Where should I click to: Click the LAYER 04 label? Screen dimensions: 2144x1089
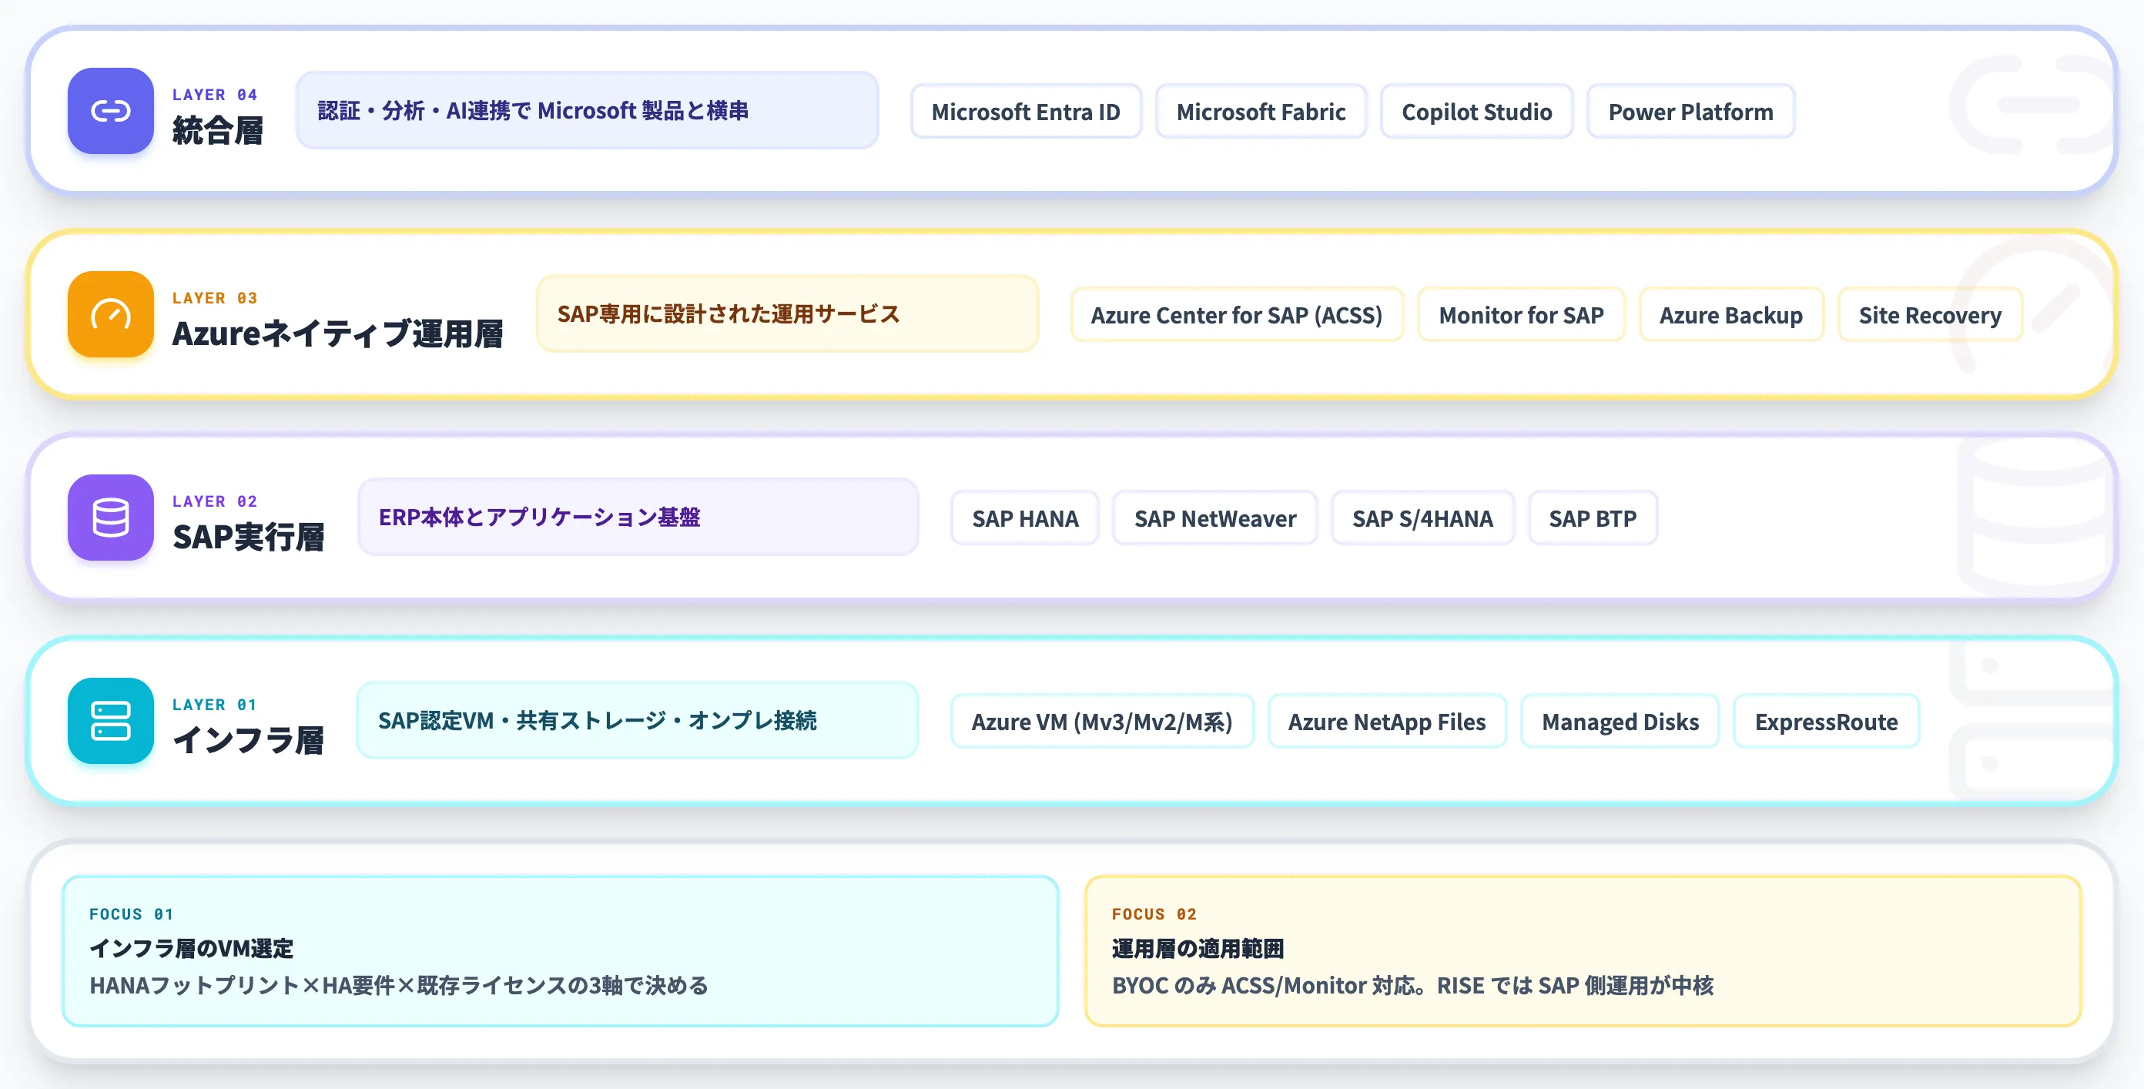tap(215, 95)
